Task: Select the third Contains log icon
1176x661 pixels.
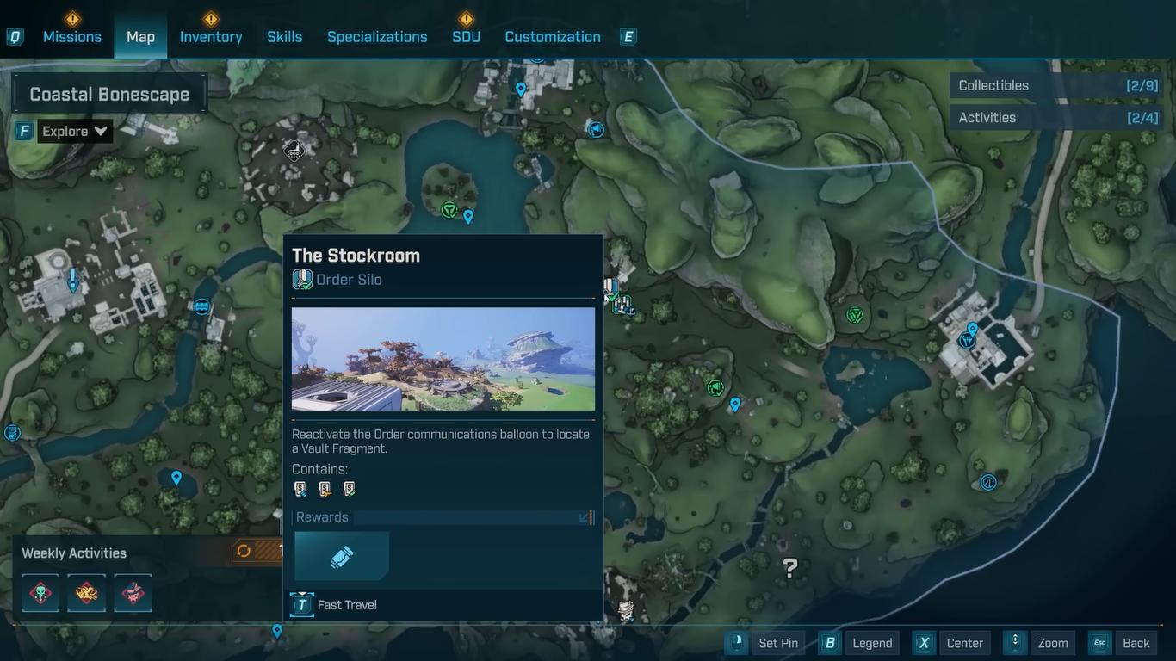Action: point(349,489)
